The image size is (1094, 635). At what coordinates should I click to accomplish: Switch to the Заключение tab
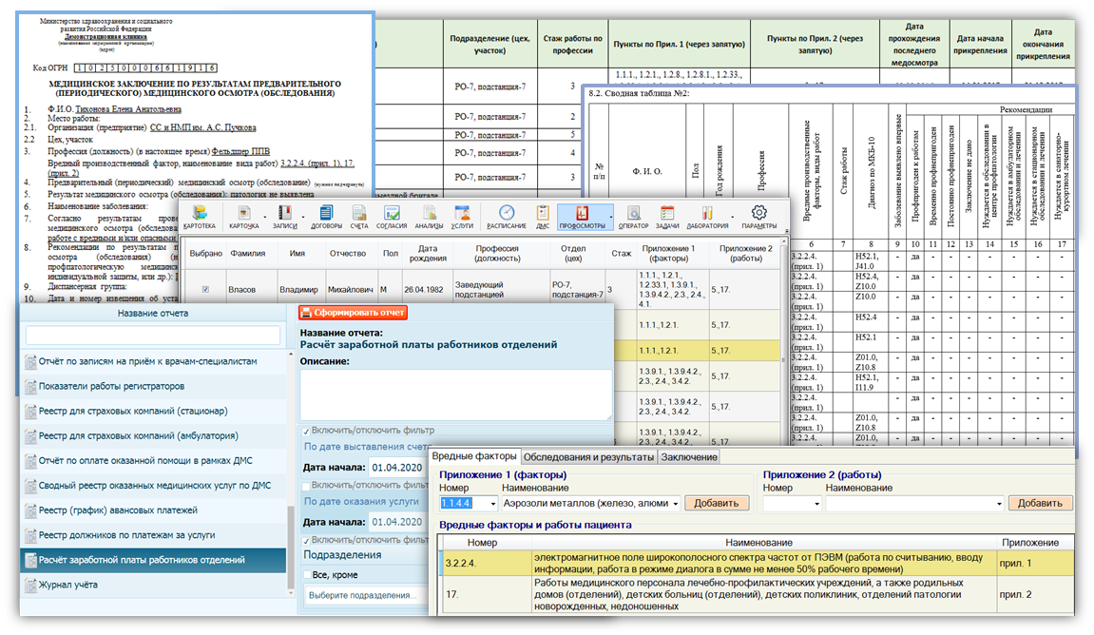click(x=689, y=457)
